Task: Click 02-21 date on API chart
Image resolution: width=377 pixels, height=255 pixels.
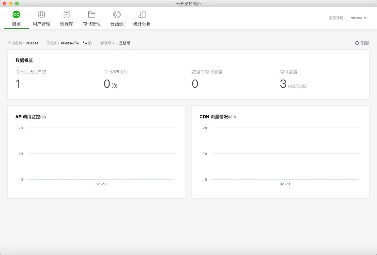Action: coord(101,184)
